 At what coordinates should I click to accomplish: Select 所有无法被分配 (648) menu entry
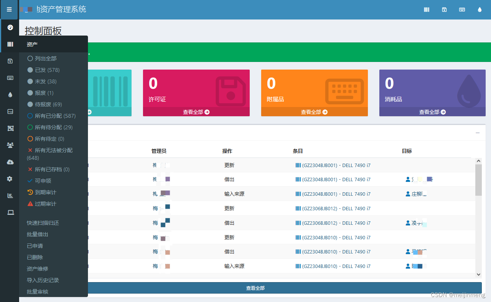point(50,154)
